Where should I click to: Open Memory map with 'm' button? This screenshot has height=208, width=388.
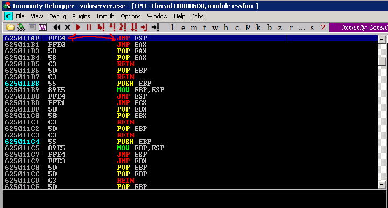194,28
